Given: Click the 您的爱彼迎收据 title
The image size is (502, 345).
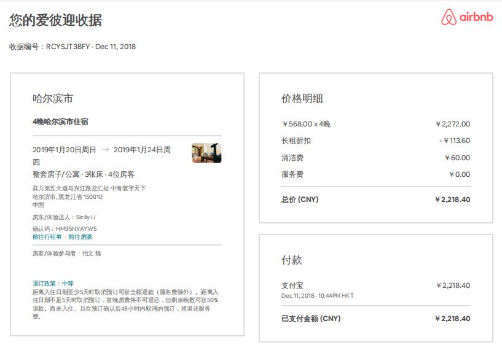Looking at the screenshot, I should [56, 20].
